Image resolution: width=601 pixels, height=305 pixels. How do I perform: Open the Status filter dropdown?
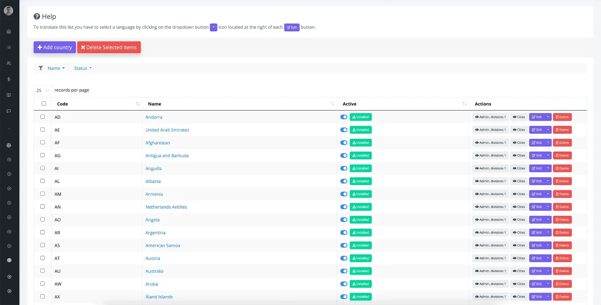(83, 68)
